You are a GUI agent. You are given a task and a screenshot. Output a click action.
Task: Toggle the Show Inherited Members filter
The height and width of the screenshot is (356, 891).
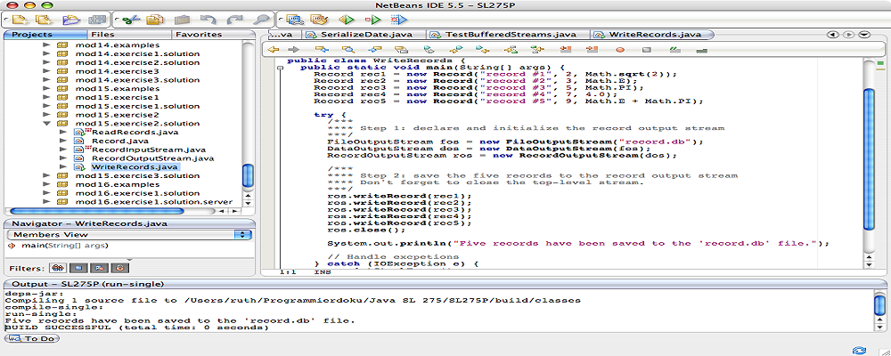56,267
